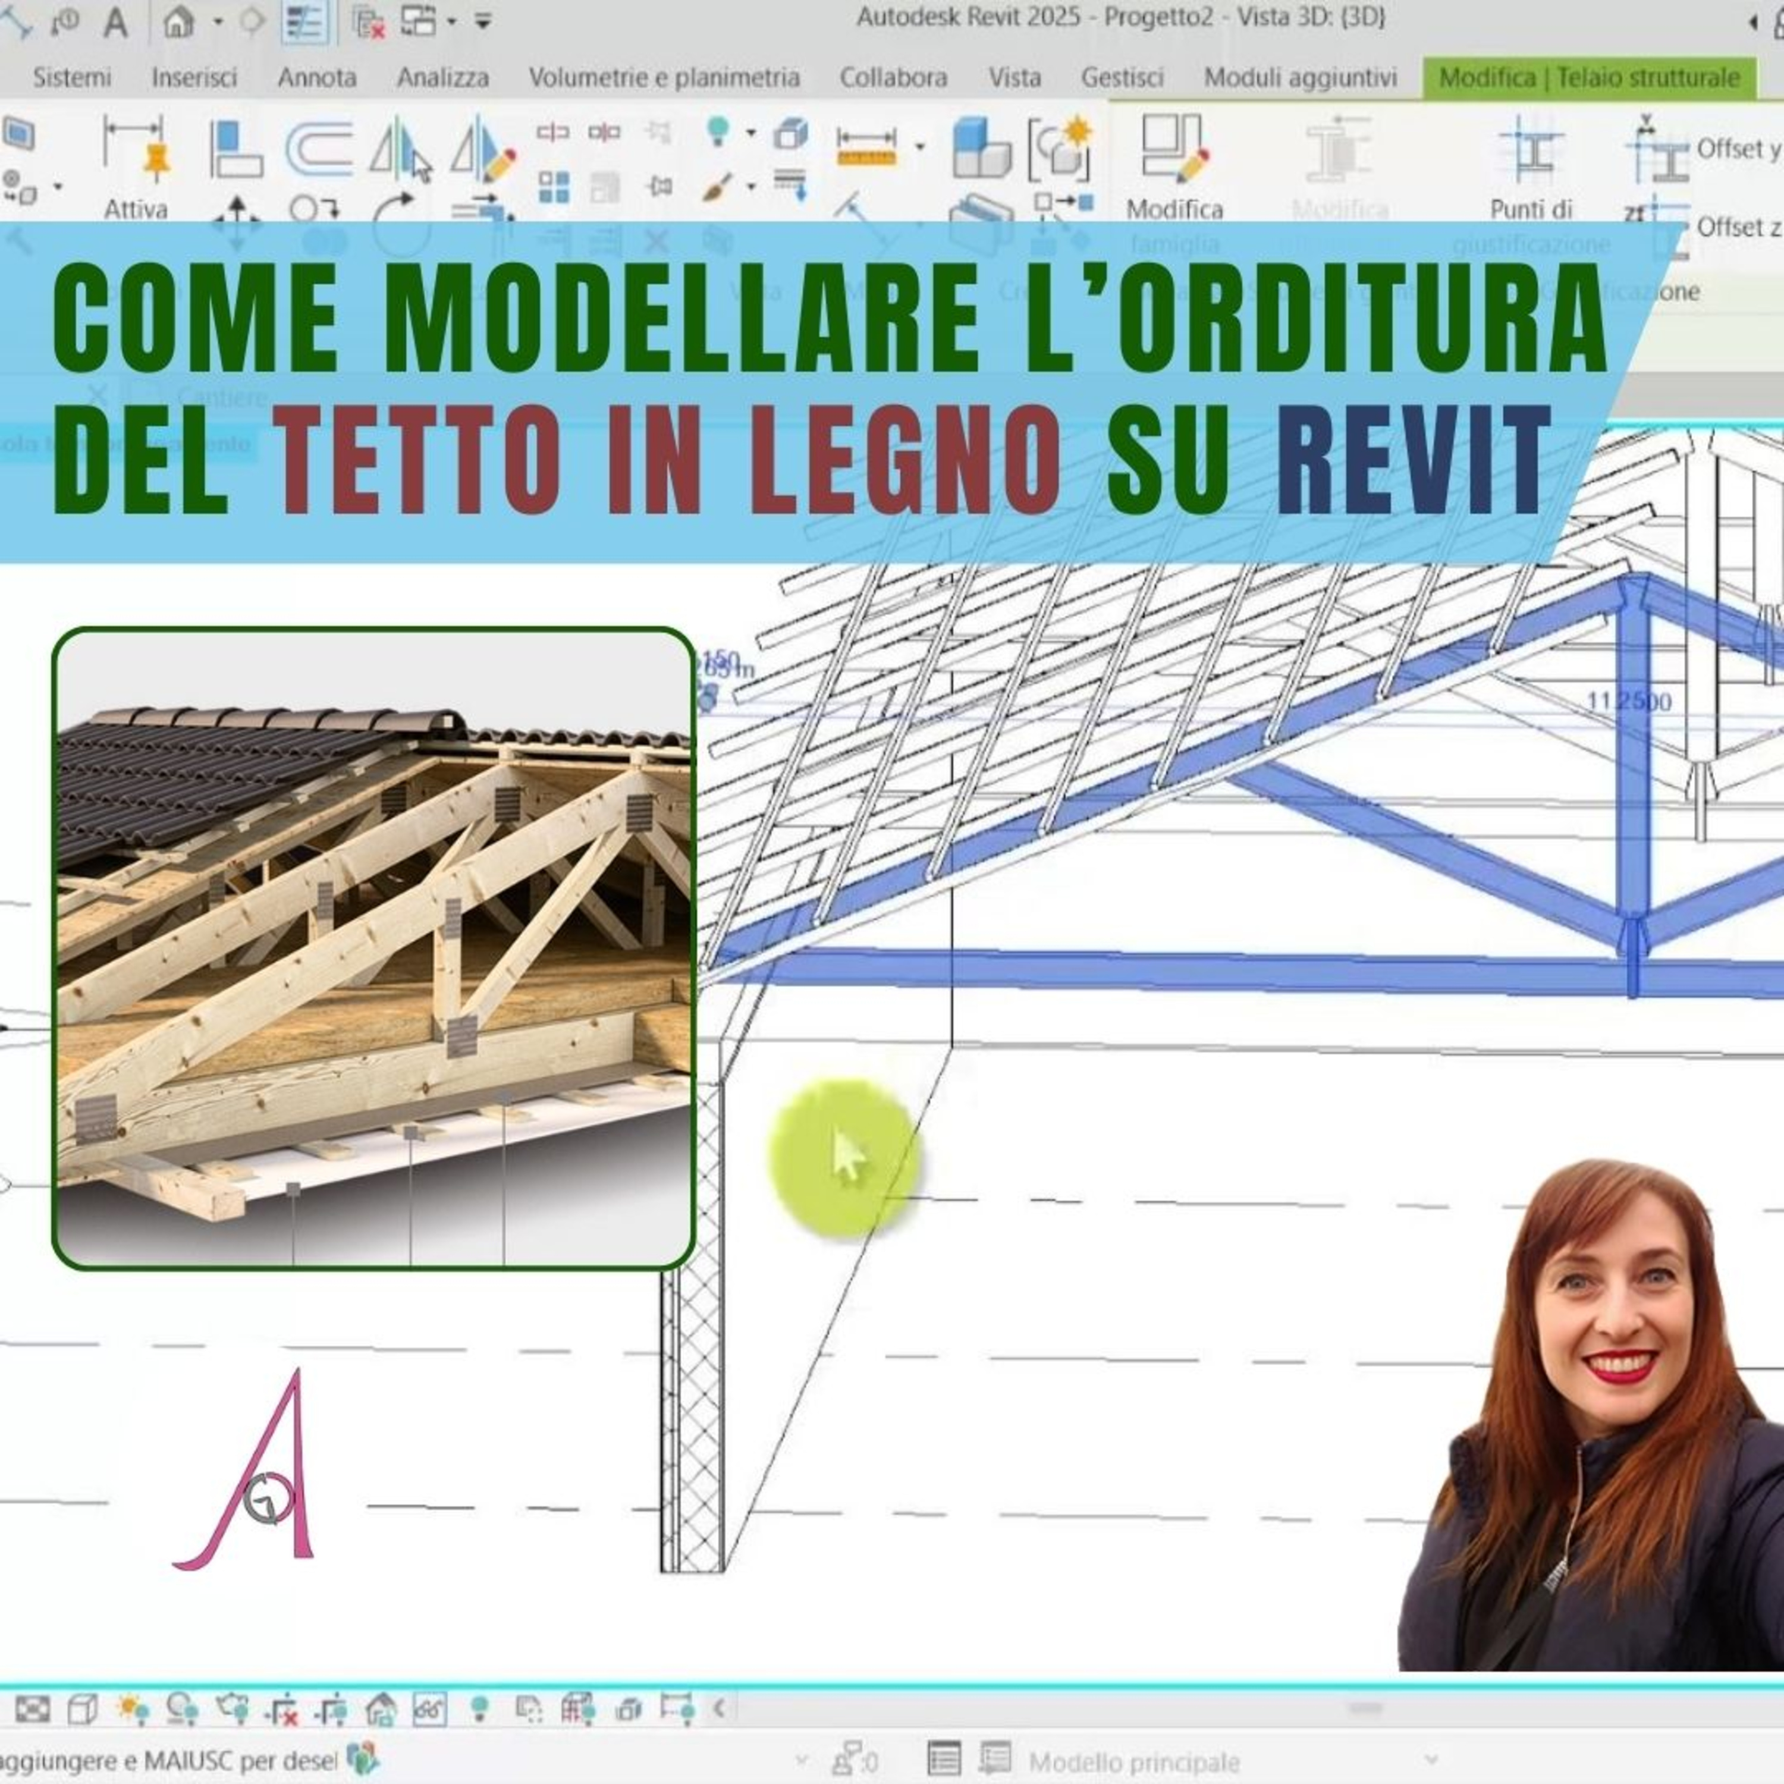The height and width of the screenshot is (1784, 1784).
Task: Open Modello principale design options dropdown
Action: [1233, 1762]
